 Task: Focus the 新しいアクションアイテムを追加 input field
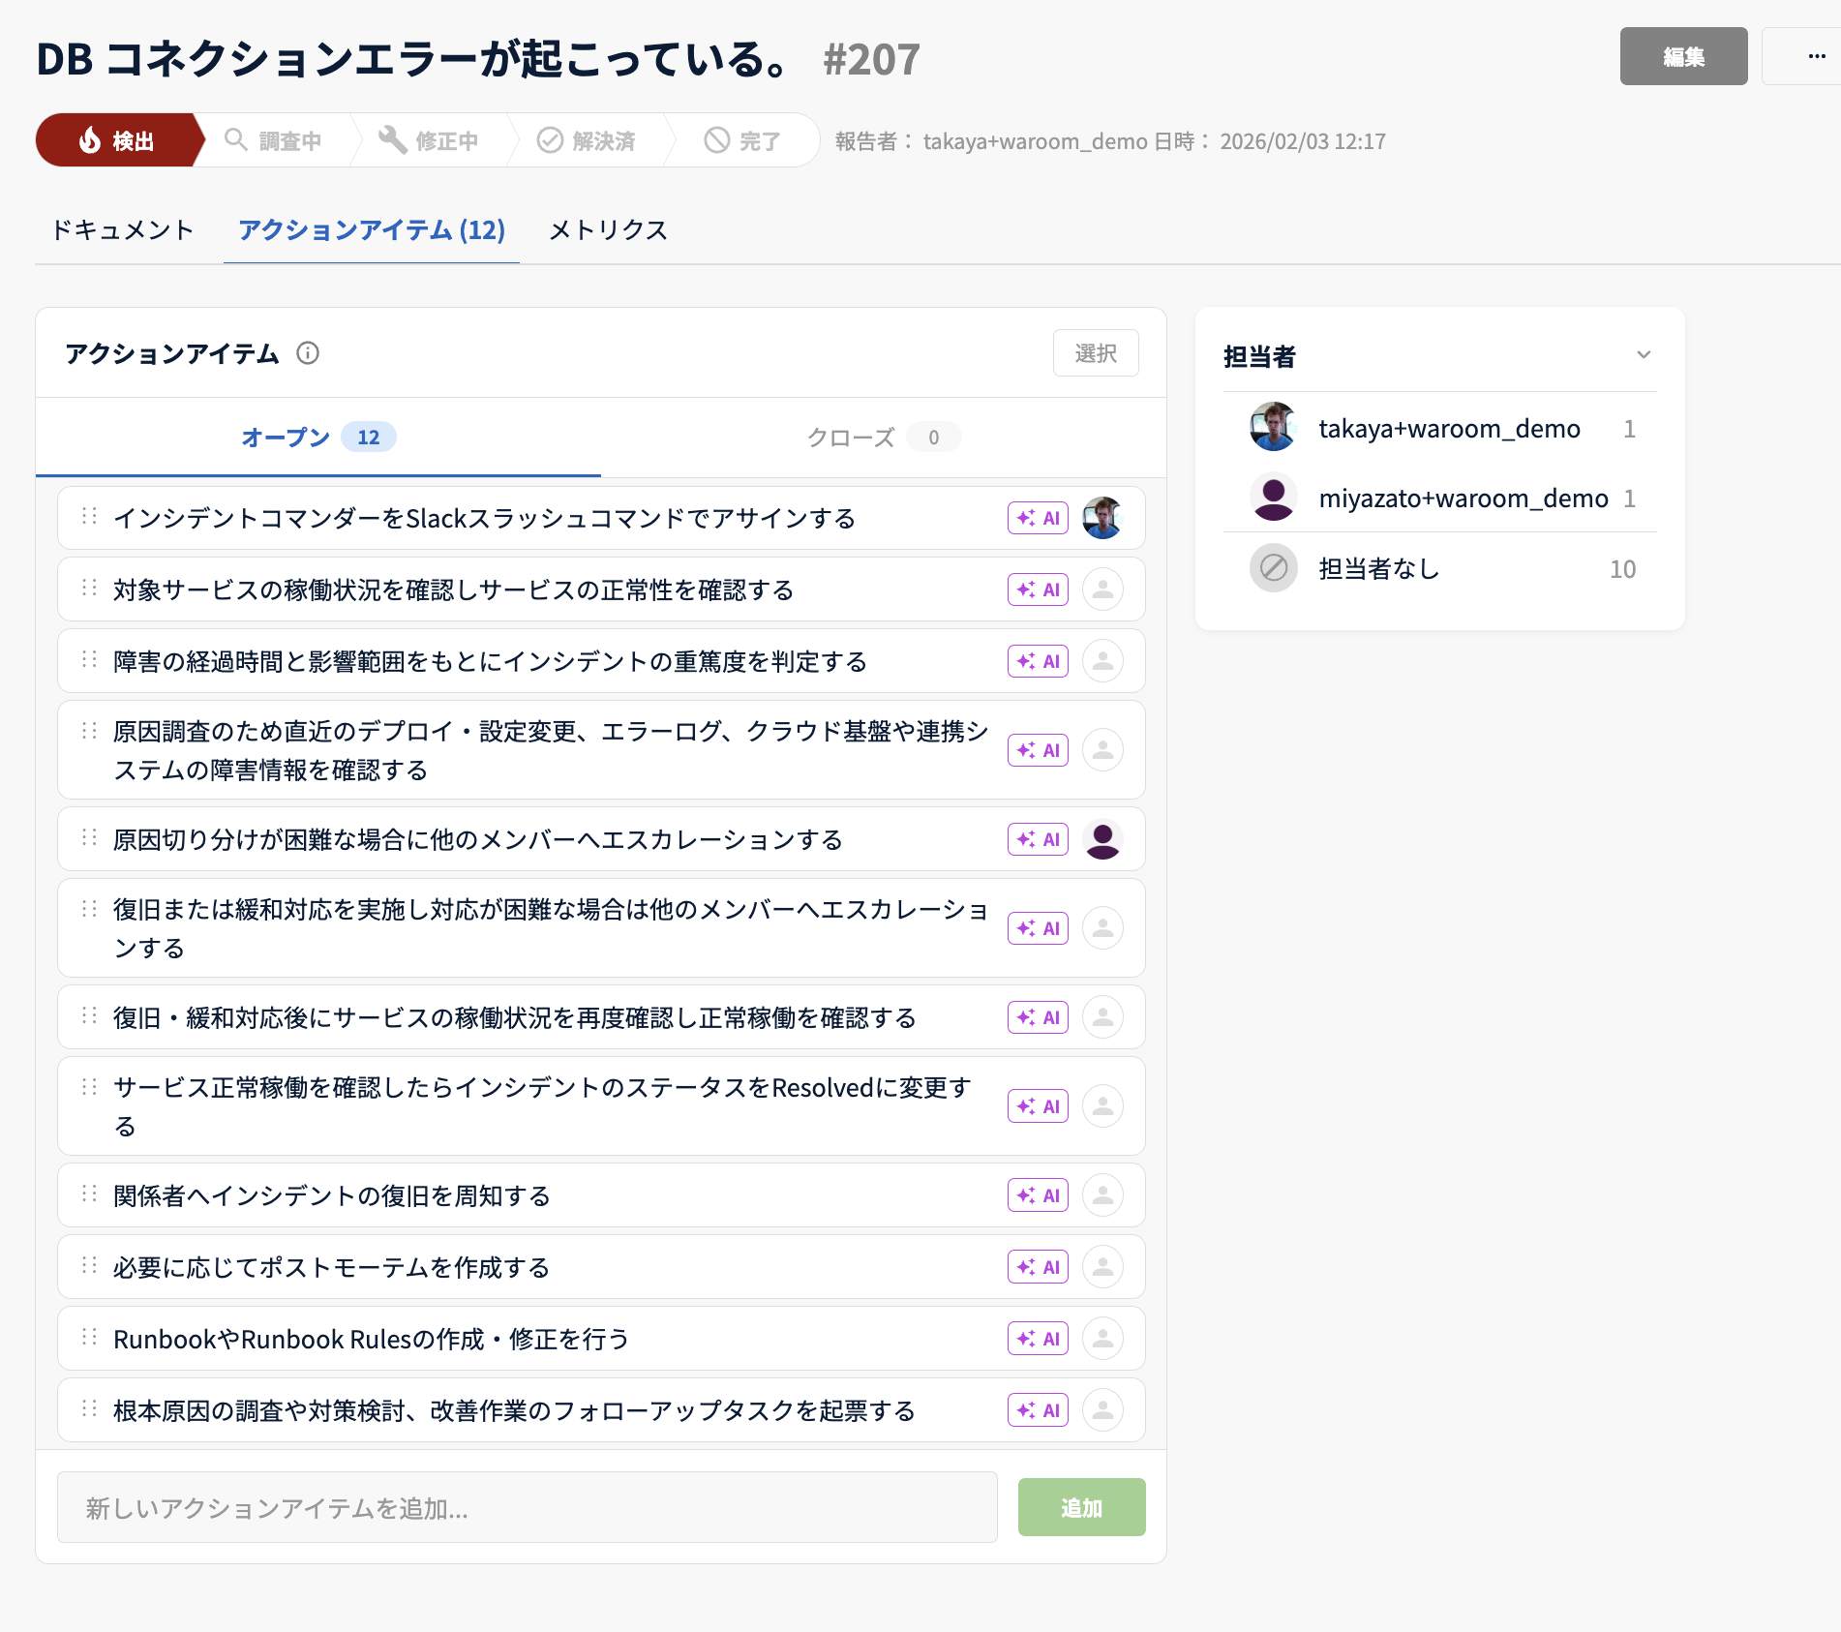(527, 1508)
